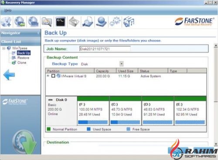Click the add client globe-plus toolbar icon
The image size is (218, 160).
coord(6,22)
